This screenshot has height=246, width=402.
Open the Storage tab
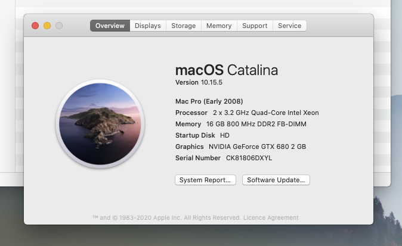184,26
